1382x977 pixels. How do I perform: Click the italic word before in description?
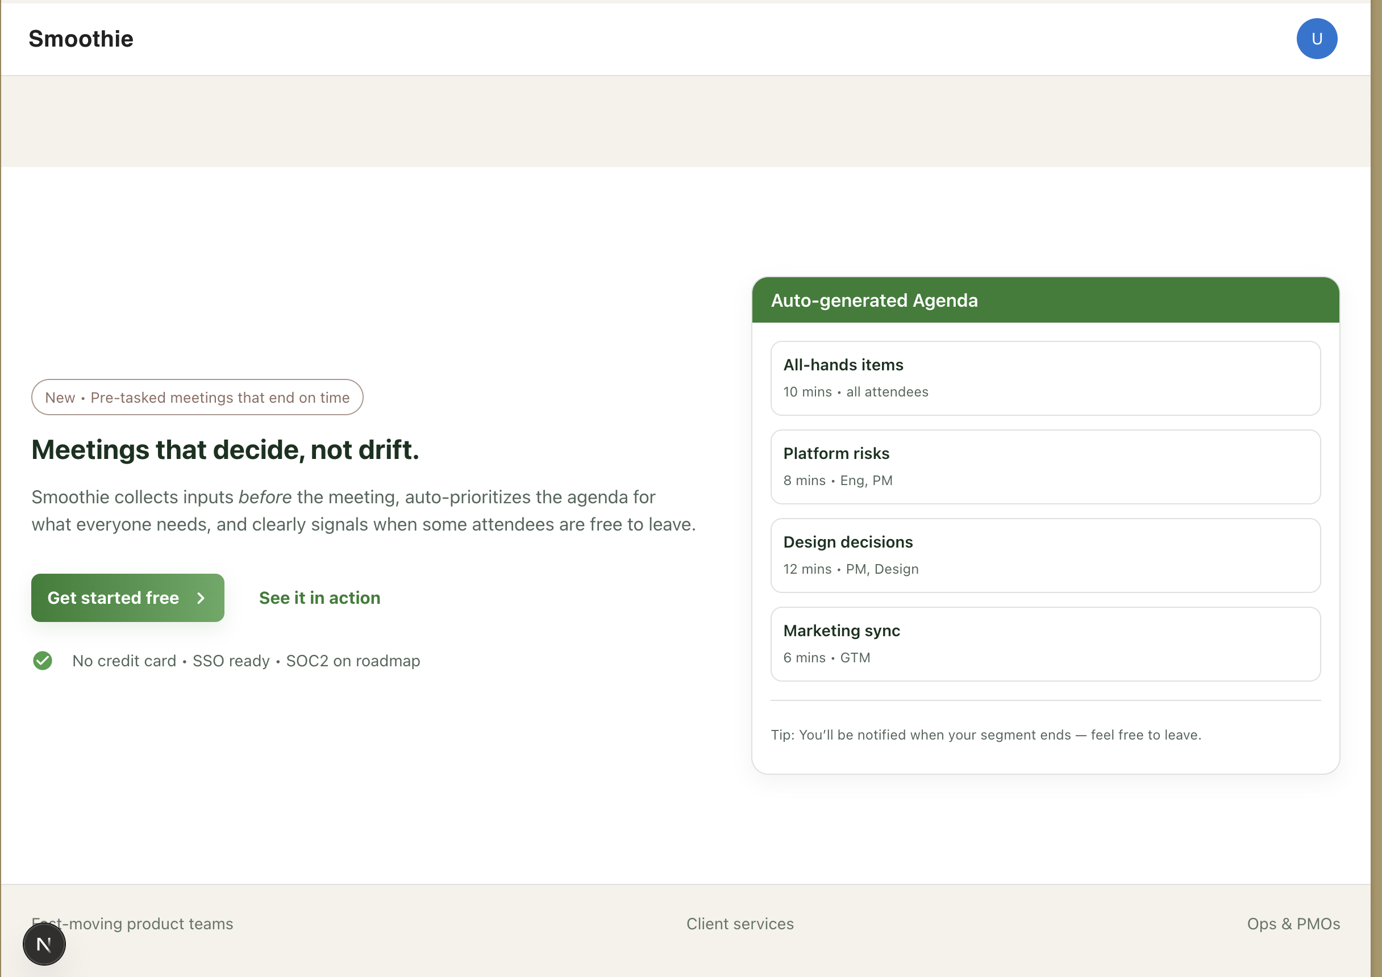pos(265,497)
